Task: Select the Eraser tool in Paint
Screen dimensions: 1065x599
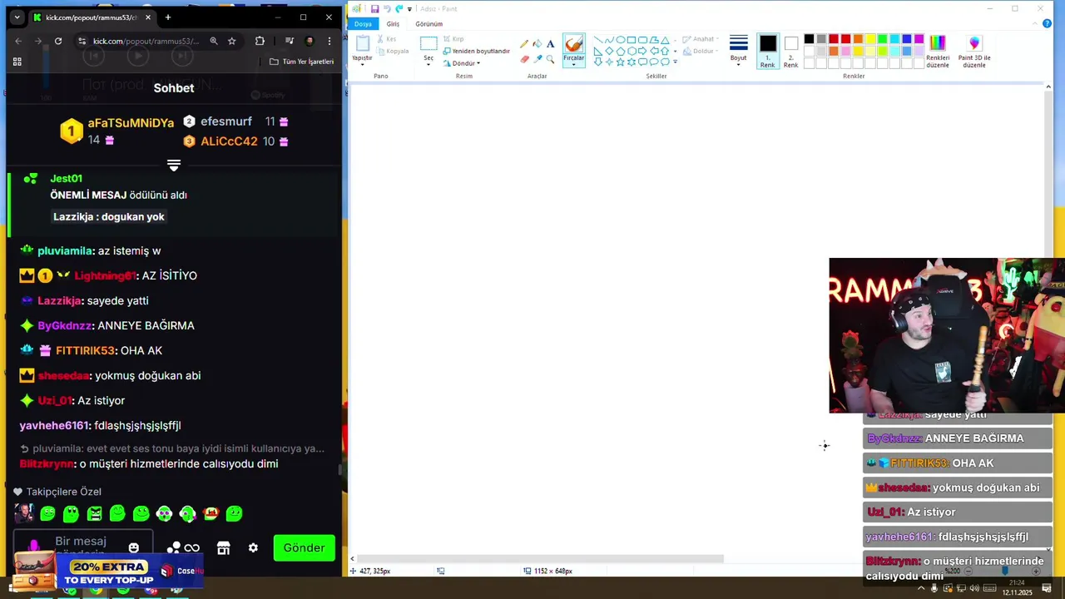Action: (523, 59)
